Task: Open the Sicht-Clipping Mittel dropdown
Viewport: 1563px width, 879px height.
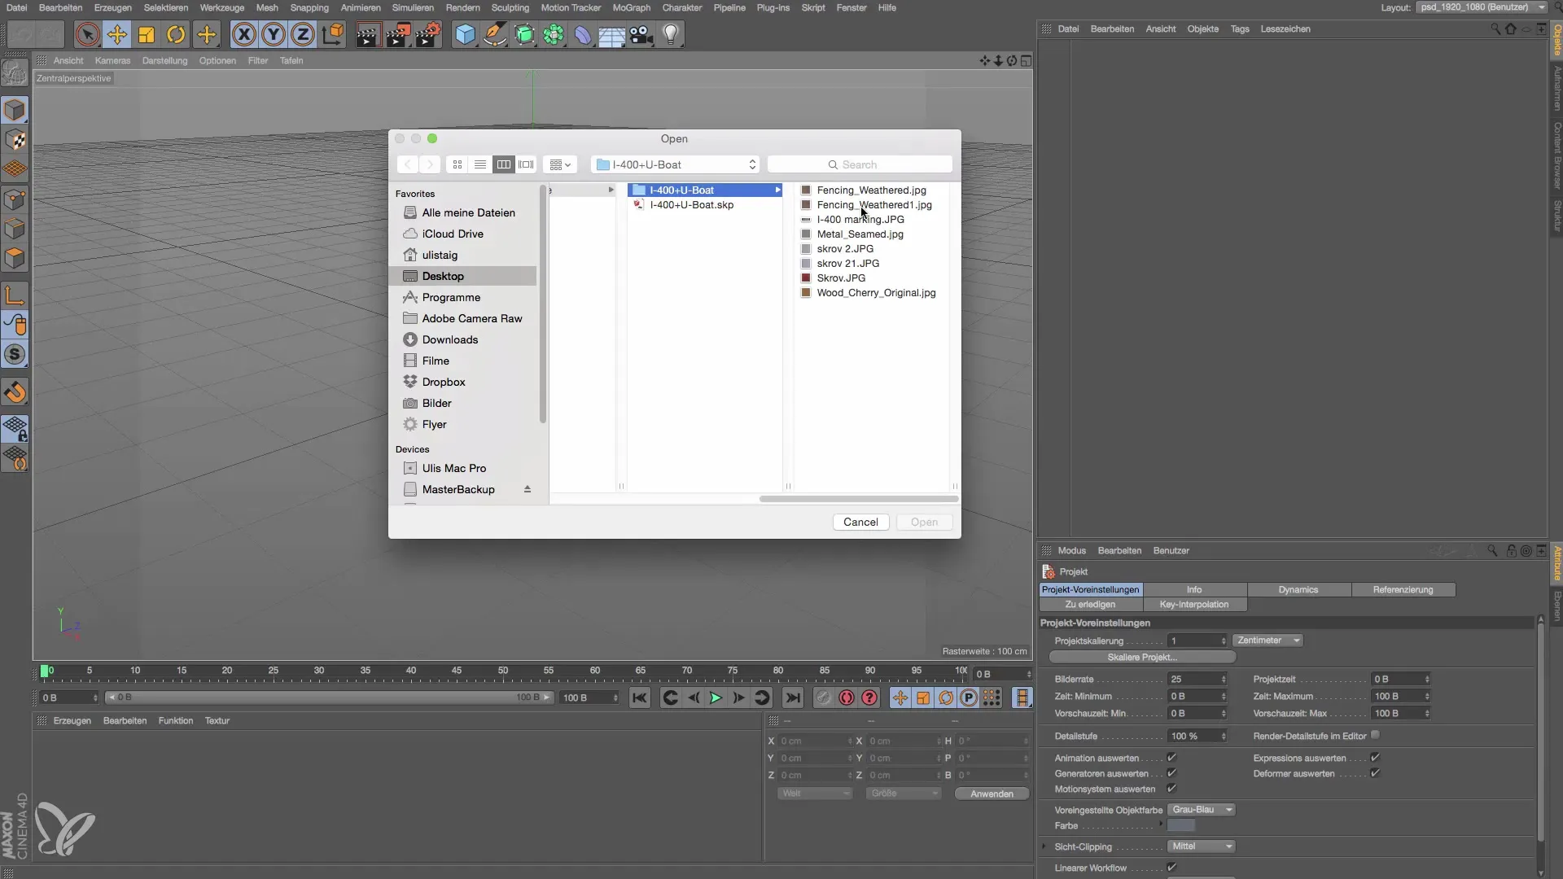Action: (1202, 846)
